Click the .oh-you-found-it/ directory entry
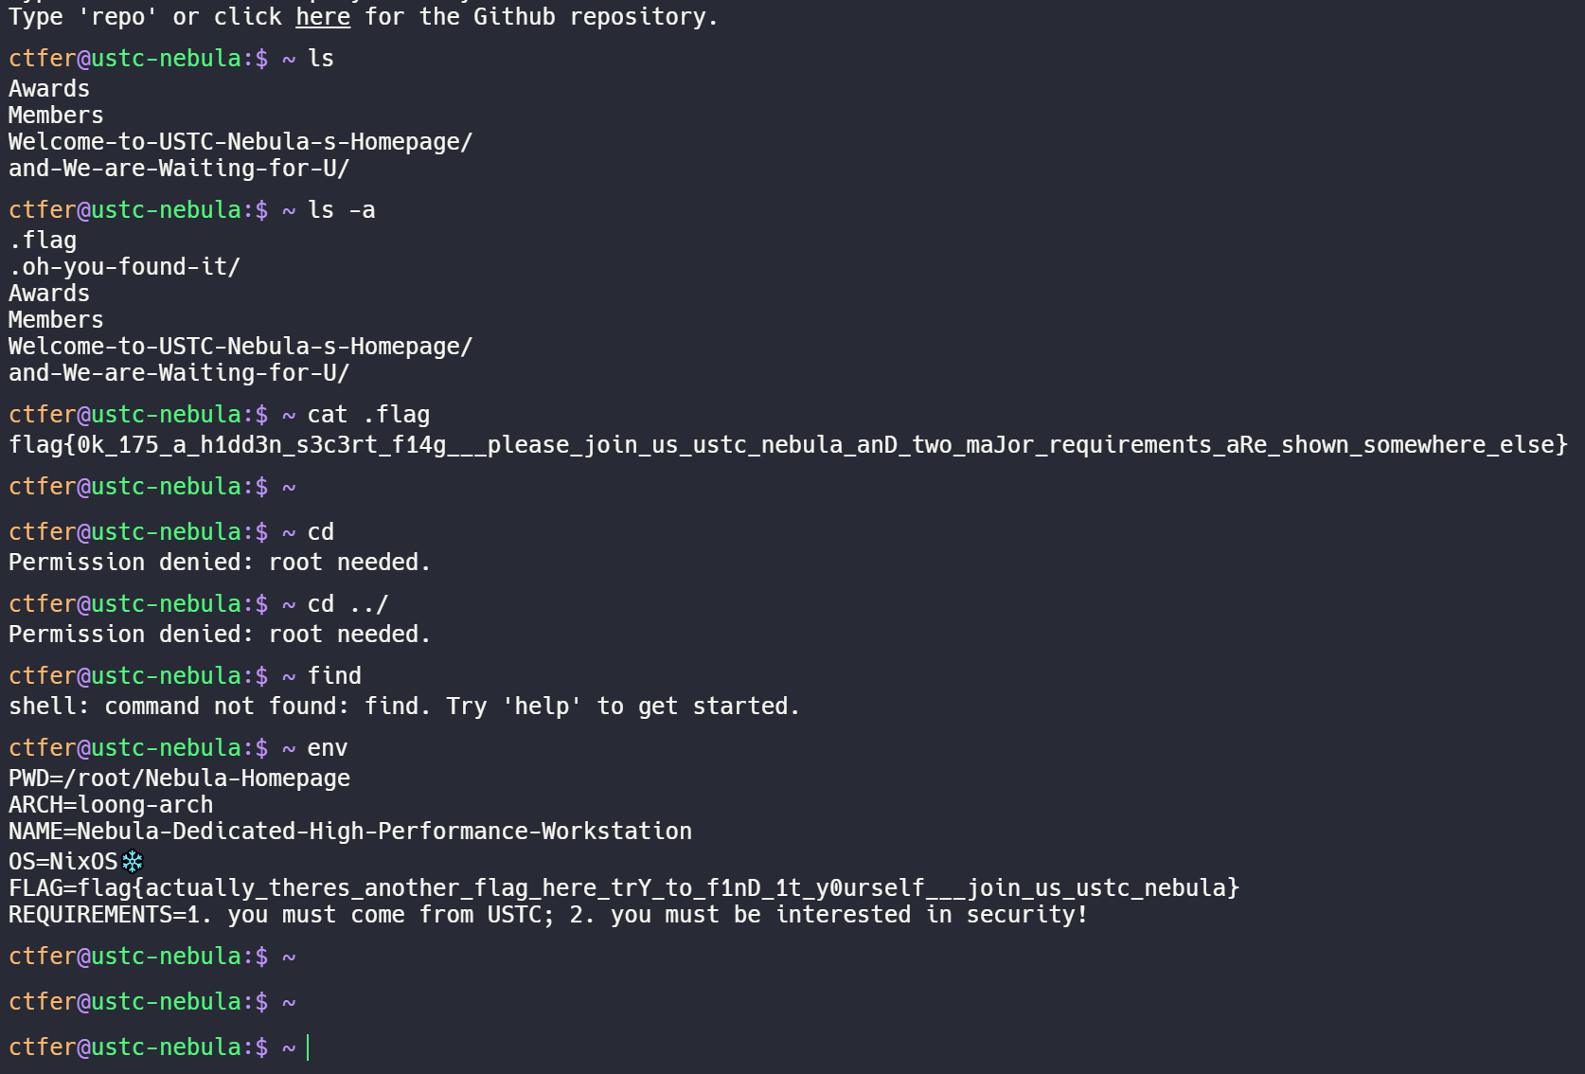Viewport: 1585px width, 1074px height. pyautogui.click(x=124, y=267)
